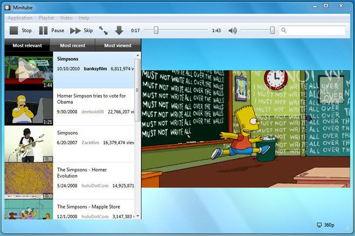Click the 6,811,974 view count
This screenshot has width=355, height=236.
[x=120, y=68]
